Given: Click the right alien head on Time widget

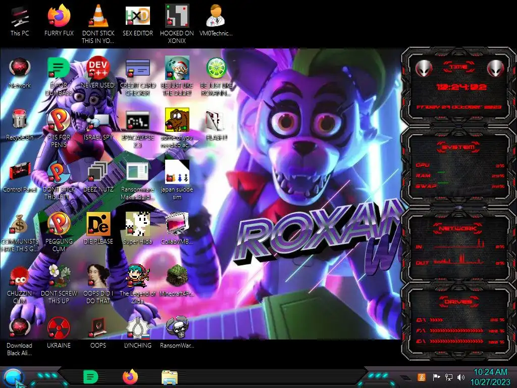Looking at the screenshot, I should pyautogui.click(x=496, y=68).
